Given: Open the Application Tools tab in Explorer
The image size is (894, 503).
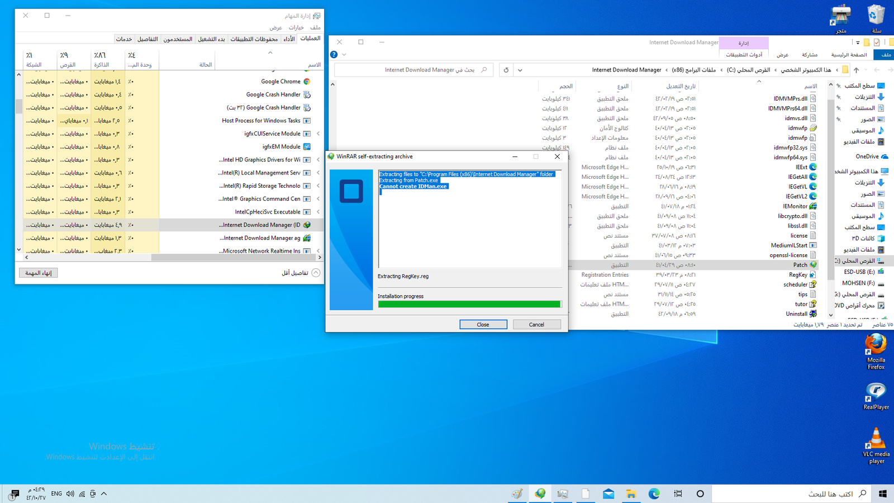Looking at the screenshot, I should (x=744, y=54).
